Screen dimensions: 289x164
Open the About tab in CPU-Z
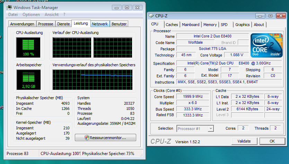coord(259,25)
